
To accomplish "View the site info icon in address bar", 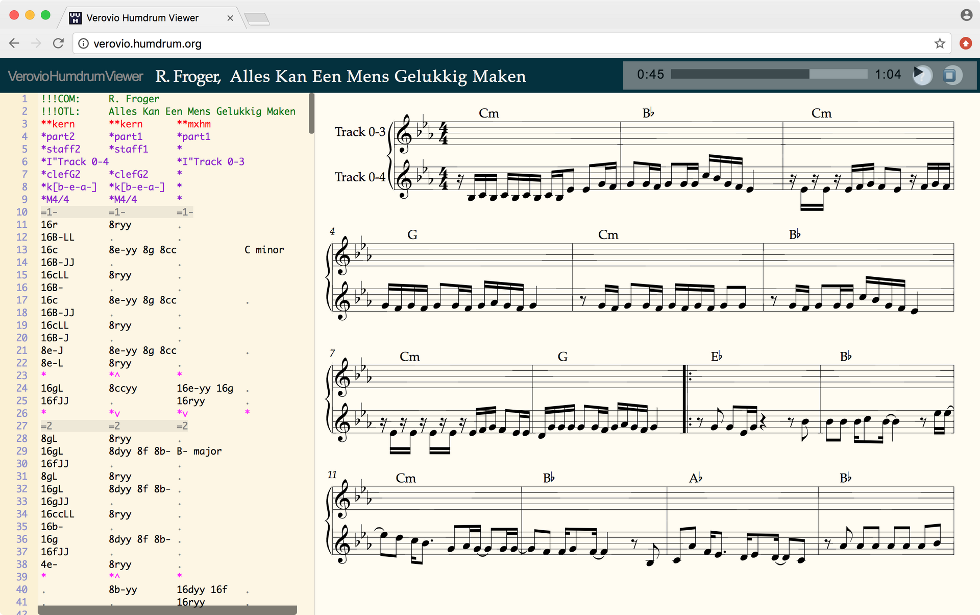I will coord(83,44).
